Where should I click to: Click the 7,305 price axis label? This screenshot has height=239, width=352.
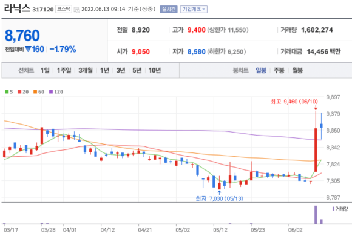[x=333, y=181]
